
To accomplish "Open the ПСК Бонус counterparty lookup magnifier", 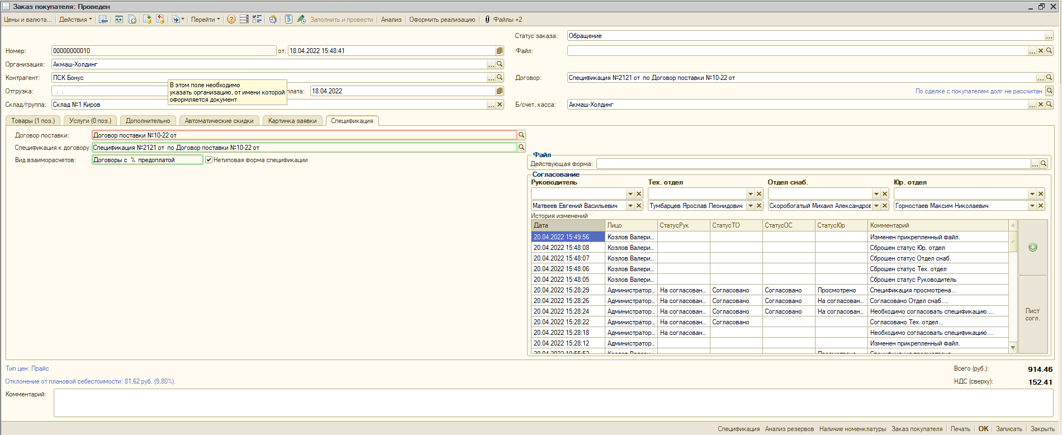I will tap(500, 78).
